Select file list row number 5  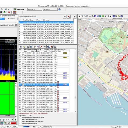point(46,31)
